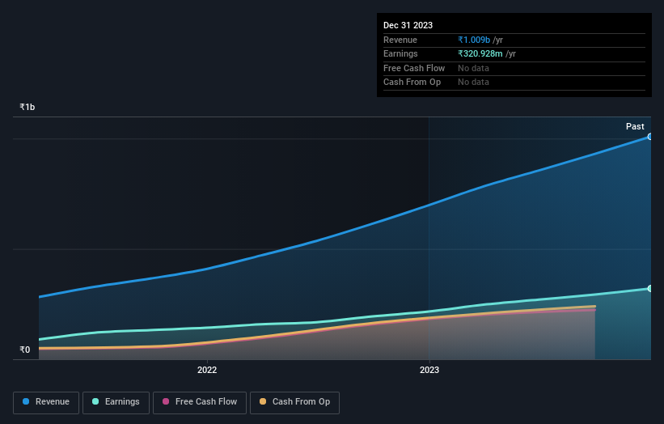Click the Cash From Op tooltip row label
Viewport: 664px width, 424px height.
[412, 83]
